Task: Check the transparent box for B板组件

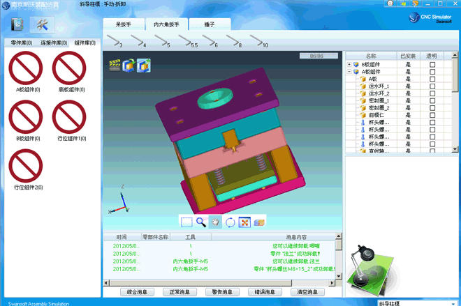Action: (432, 65)
